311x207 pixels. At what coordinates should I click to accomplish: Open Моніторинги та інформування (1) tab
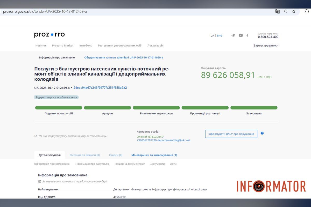tap(154, 155)
